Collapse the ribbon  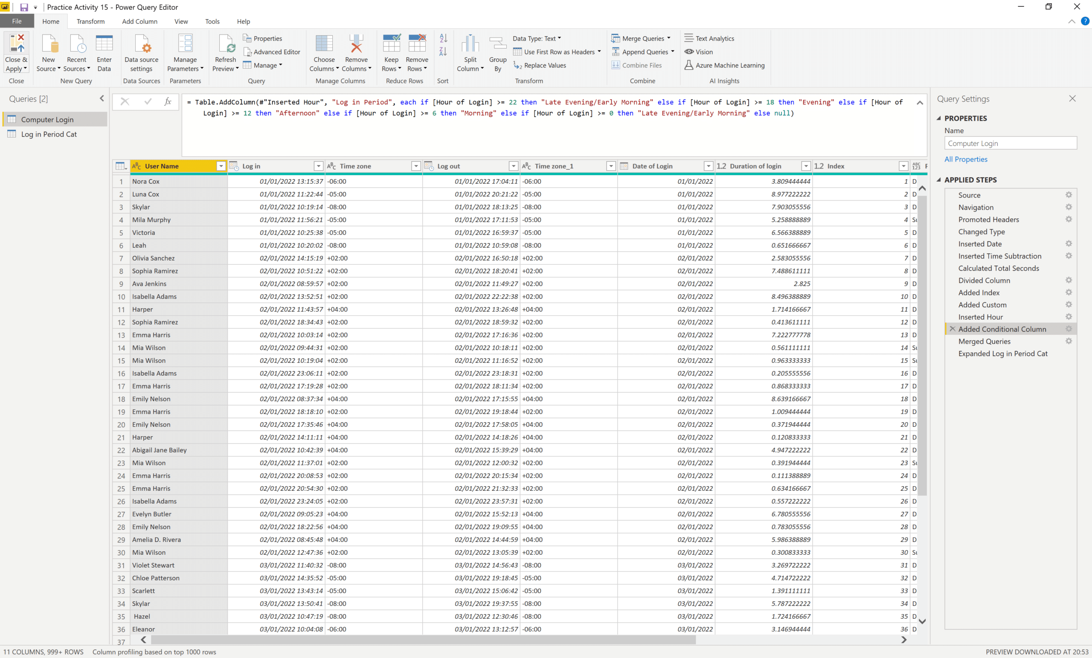[x=1072, y=21]
